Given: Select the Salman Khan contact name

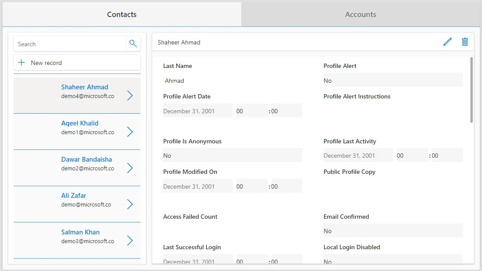Looking at the screenshot, I should click(x=80, y=232).
